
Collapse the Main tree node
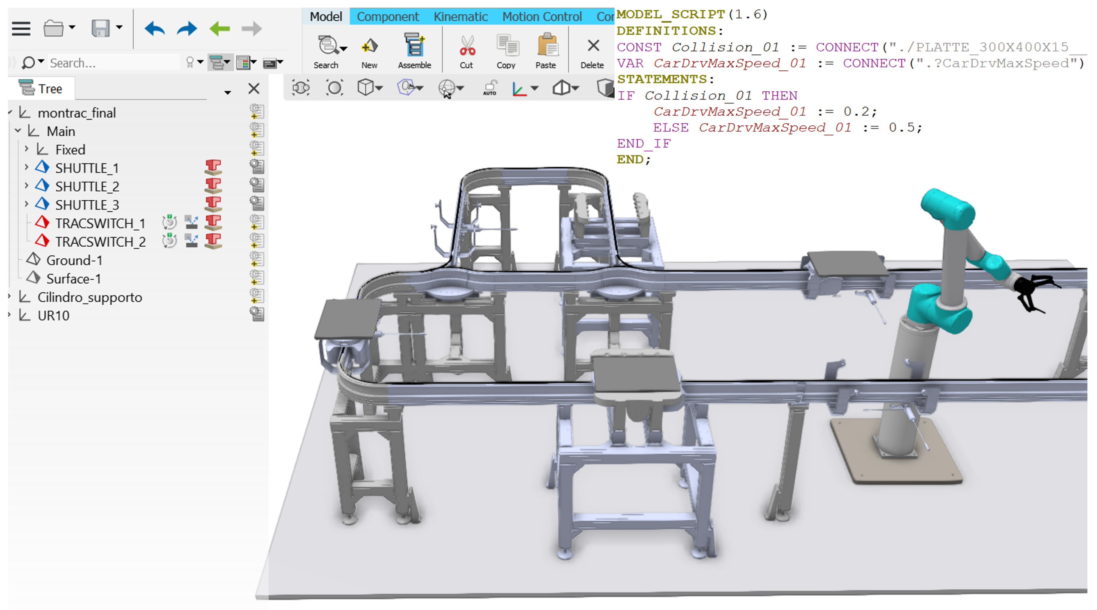click(x=18, y=131)
